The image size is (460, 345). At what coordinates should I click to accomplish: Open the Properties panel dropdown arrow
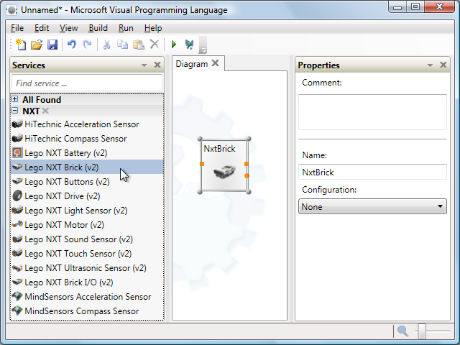(430, 65)
